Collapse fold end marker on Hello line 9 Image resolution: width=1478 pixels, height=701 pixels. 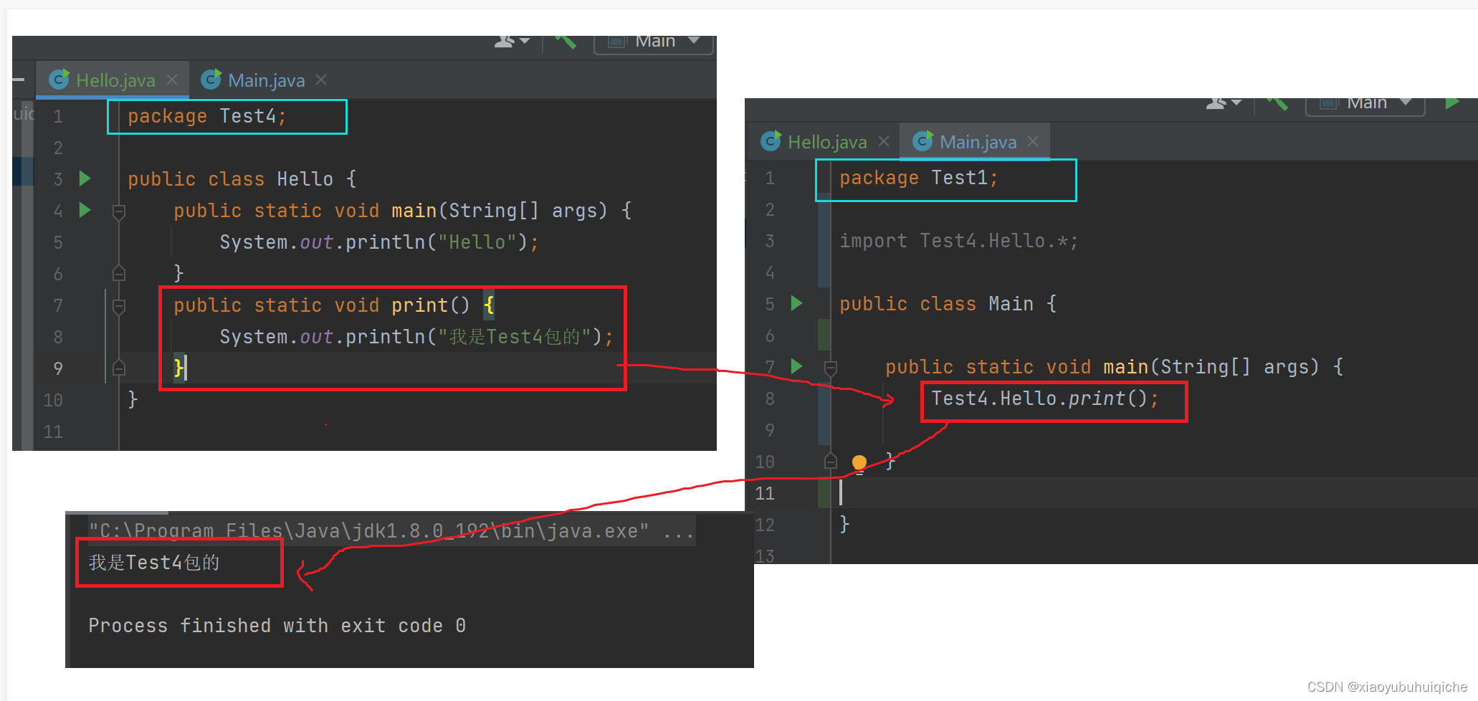coord(119,368)
